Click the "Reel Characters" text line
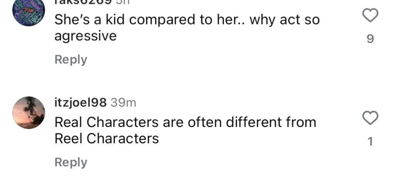This screenshot has height=184, width=399. tap(106, 139)
